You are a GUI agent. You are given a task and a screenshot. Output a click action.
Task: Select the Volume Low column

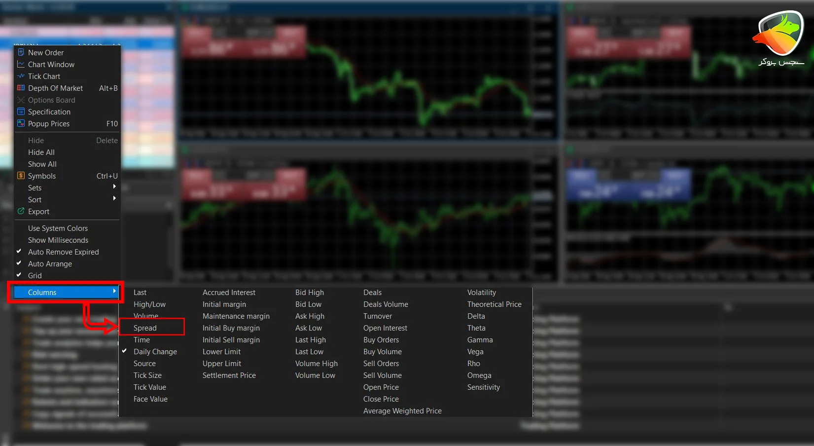pyautogui.click(x=315, y=375)
